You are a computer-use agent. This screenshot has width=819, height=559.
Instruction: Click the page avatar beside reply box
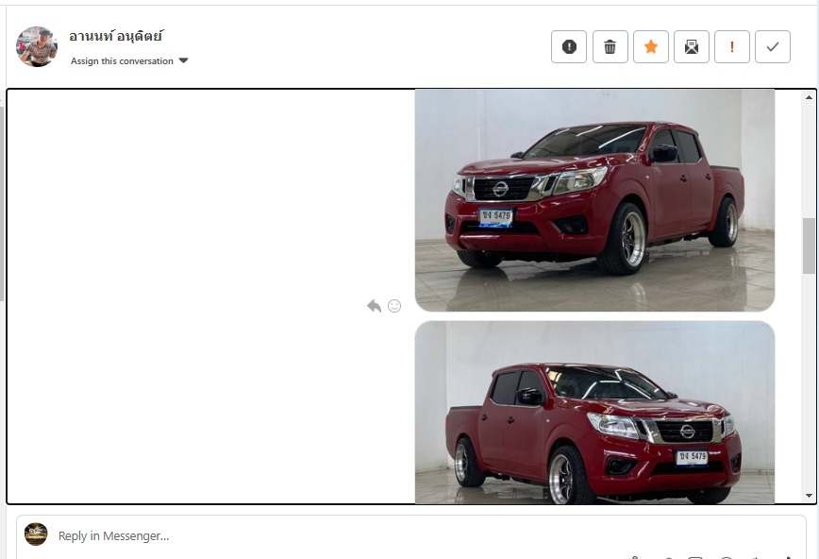(36, 534)
